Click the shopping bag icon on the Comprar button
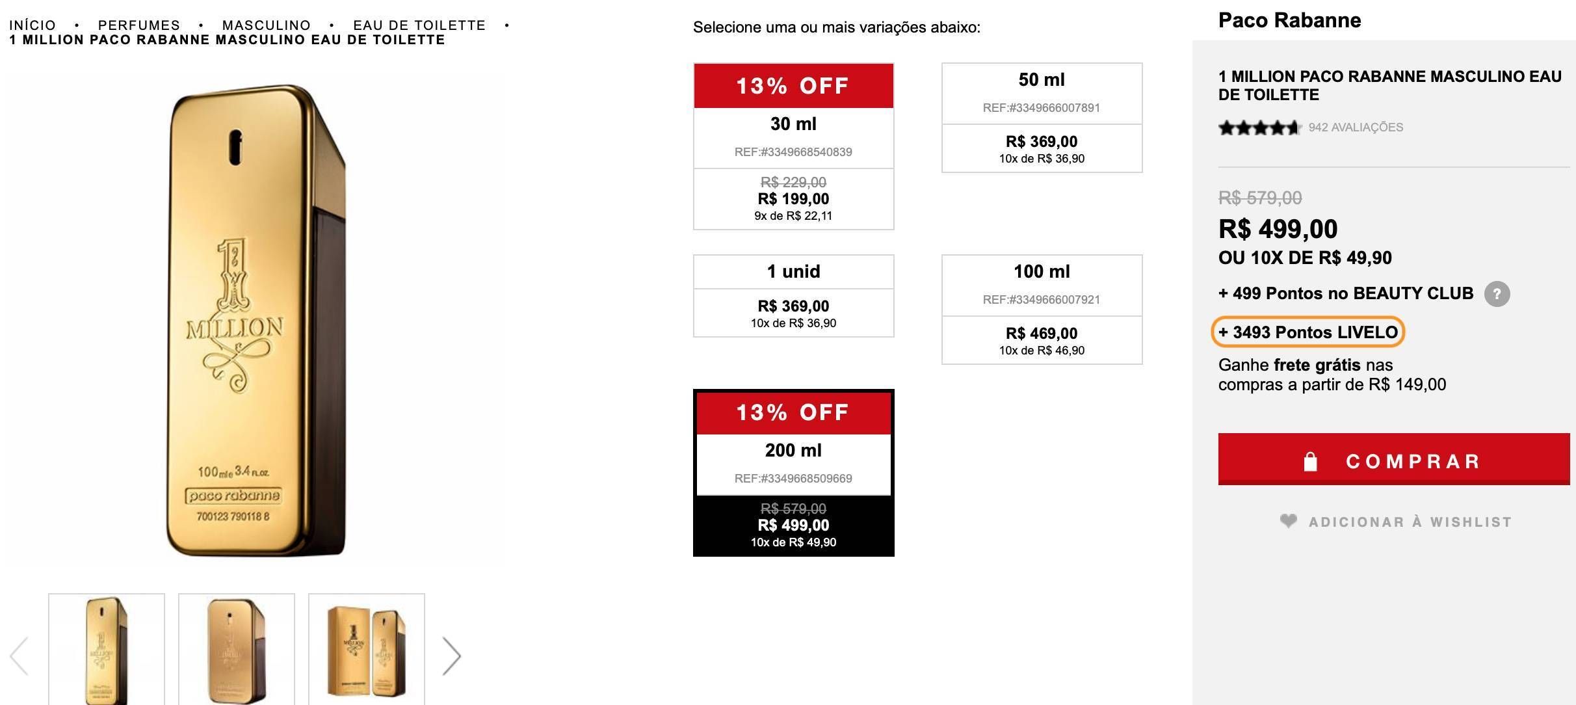Image resolution: width=1576 pixels, height=705 pixels. (1310, 462)
